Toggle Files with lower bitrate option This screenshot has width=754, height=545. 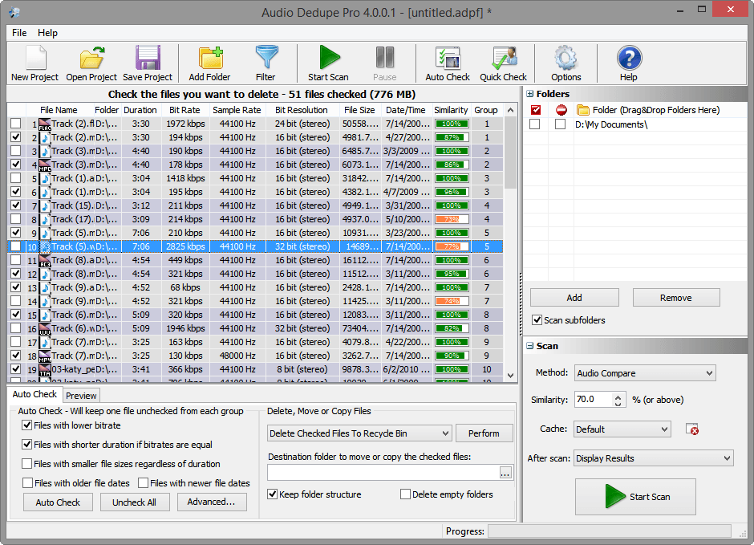26,425
